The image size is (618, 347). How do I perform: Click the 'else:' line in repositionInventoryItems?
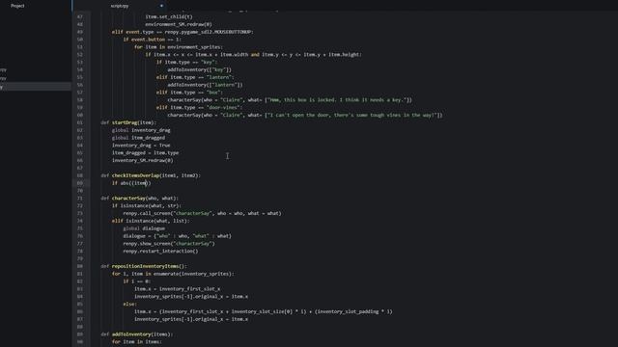(130, 305)
